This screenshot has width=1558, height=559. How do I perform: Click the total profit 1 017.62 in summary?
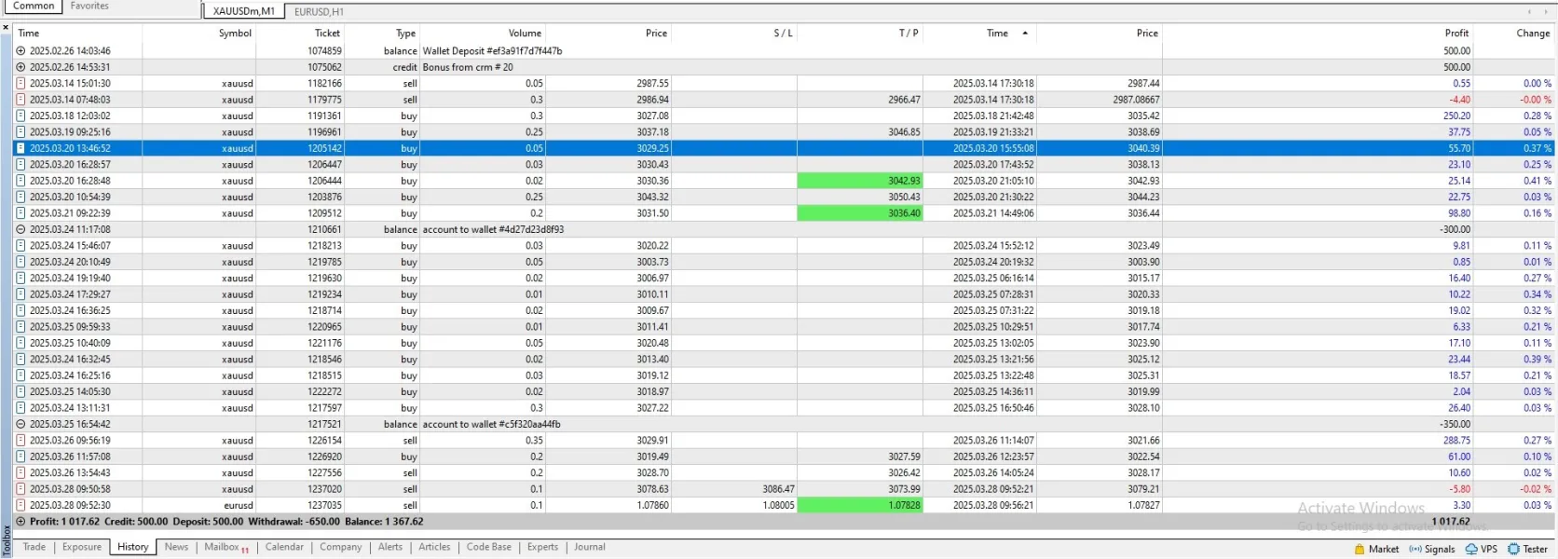[1451, 522]
